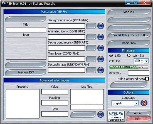Minimize the PSP Brew window

[129, 3]
